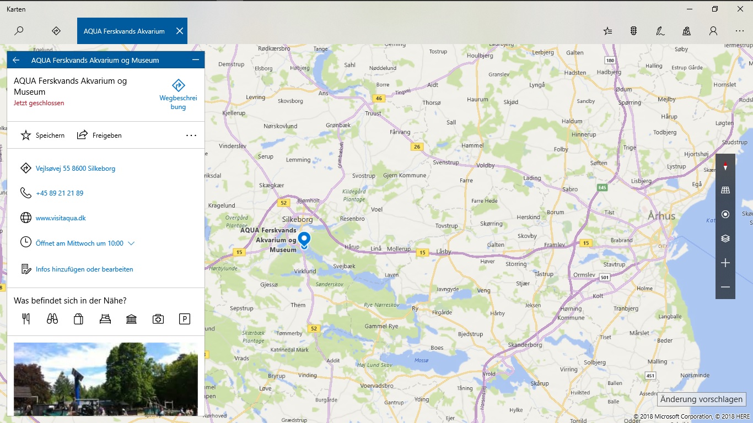Show nearby parking with P icon
753x423 pixels.
tap(184, 318)
